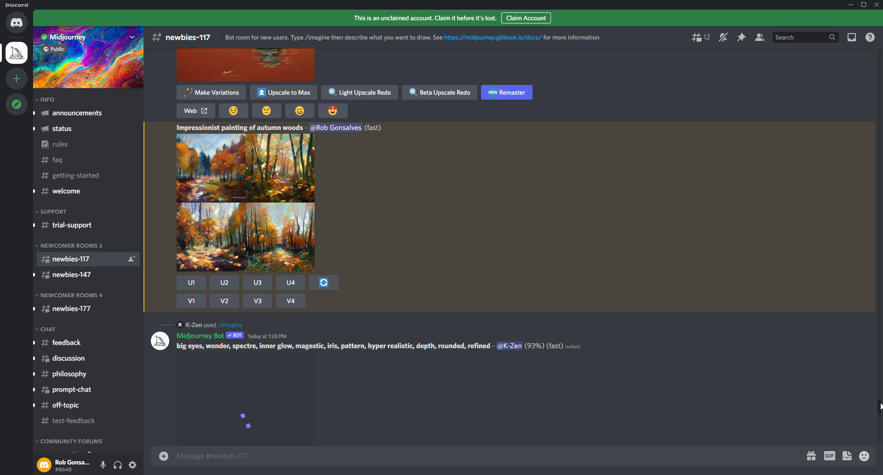
Task: Open user settings gear
Action: [x=132, y=465]
